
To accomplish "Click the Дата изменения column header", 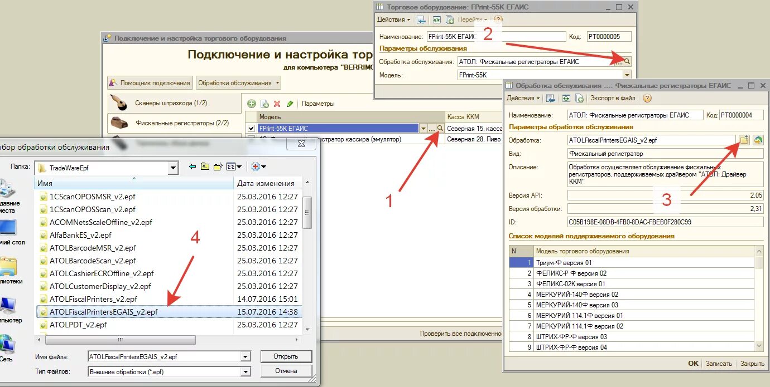I will point(268,183).
